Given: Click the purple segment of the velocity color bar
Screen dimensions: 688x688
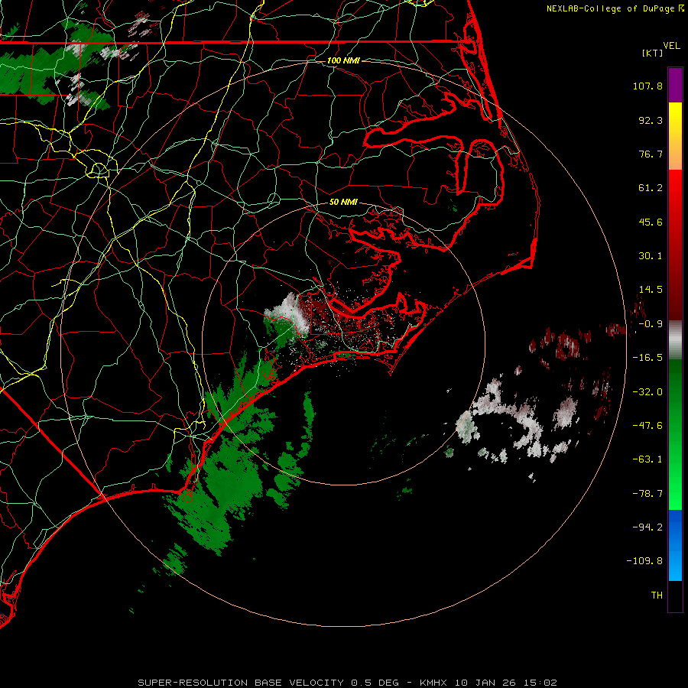Looking at the screenshot, I should (675, 85).
